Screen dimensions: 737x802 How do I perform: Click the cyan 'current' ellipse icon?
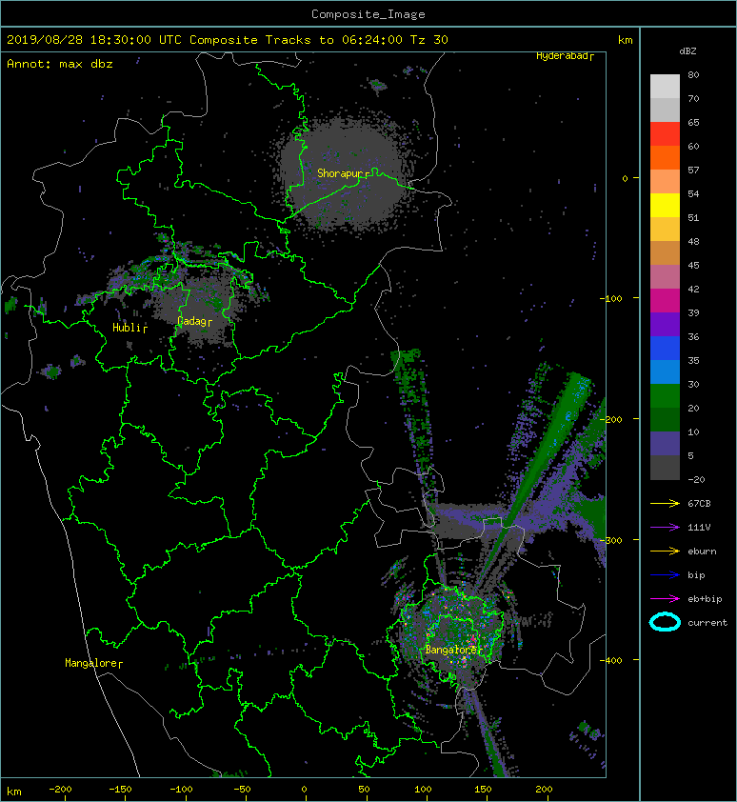click(665, 623)
